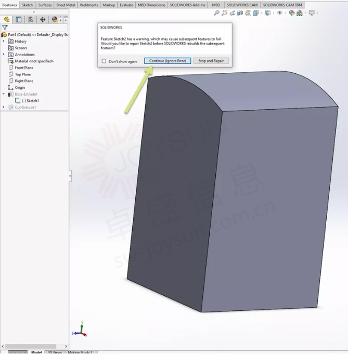Click the Zoom to Area icon
Image resolution: width=348 pixels, height=354 pixels.
224,13
